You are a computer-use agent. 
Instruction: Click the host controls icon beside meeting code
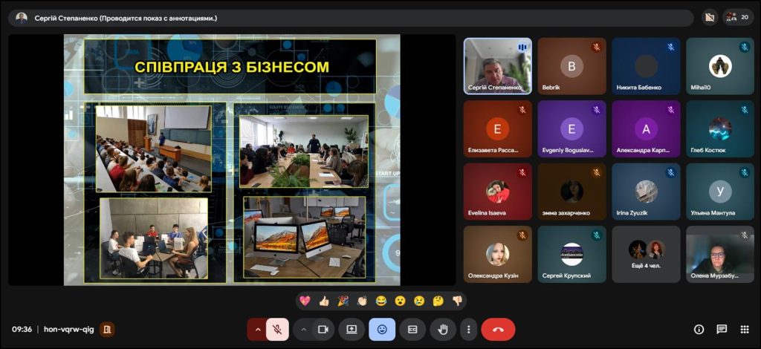(x=107, y=330)
